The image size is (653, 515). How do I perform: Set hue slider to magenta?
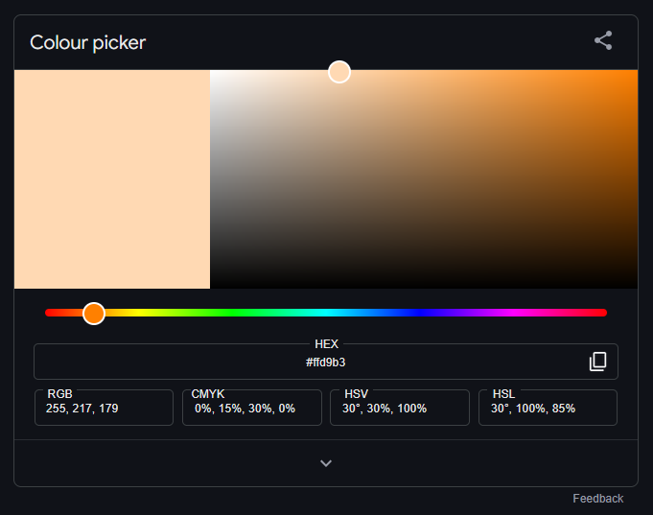(x=513, y=313)
